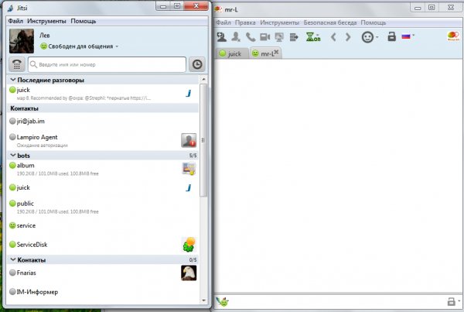The height and width of the screenshot is (312, 464).
Task: Start a video call via camera icon
Action: tap(264, 37)
